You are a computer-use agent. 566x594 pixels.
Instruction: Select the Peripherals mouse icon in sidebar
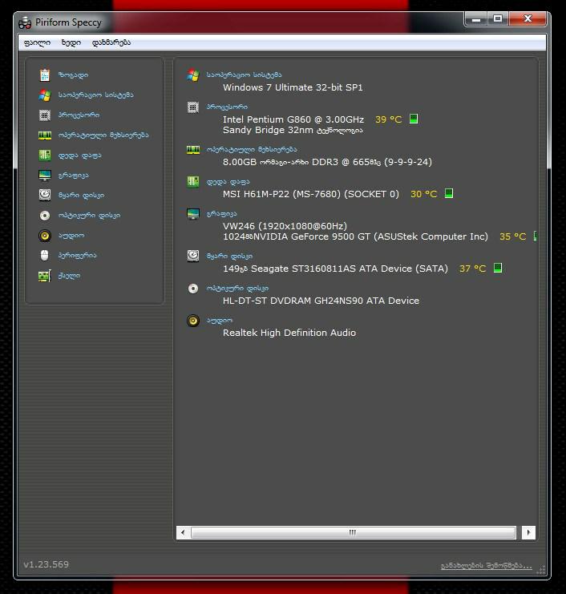tap(45, 256)
